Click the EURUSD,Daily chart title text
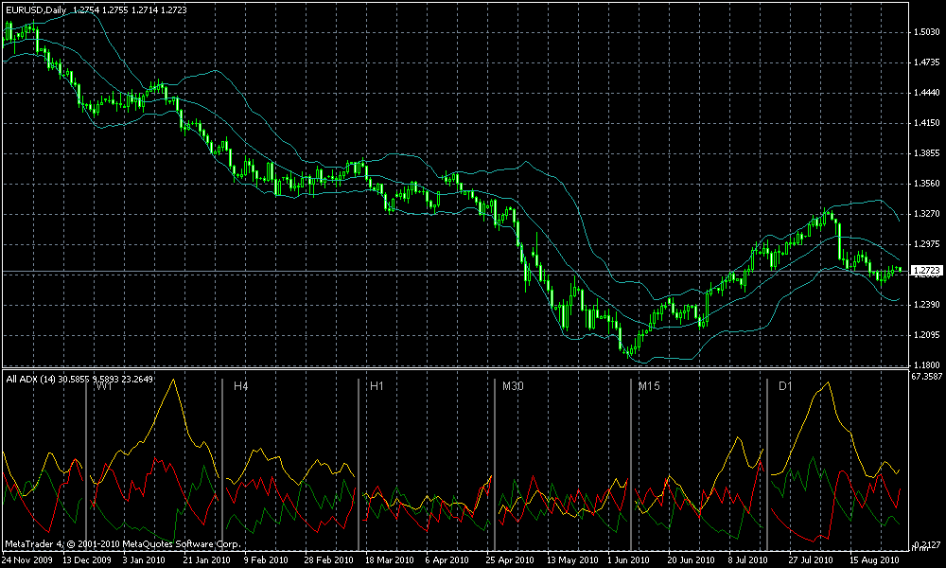 [x=36, y=9]
